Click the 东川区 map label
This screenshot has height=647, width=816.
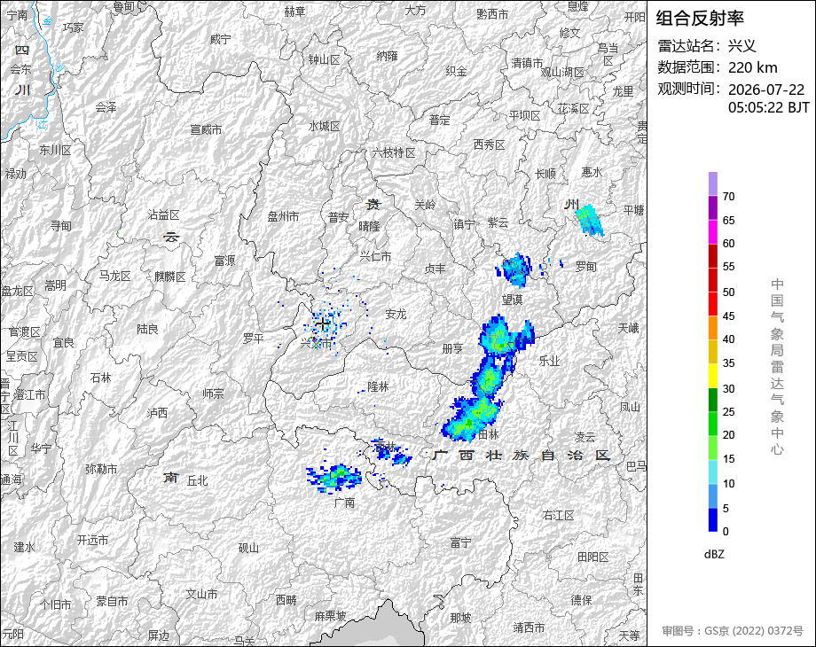[x=55, y=151]
